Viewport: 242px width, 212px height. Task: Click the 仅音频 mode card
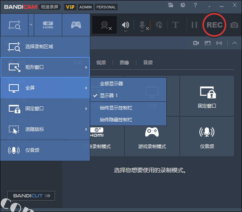(x=207, y=137)
